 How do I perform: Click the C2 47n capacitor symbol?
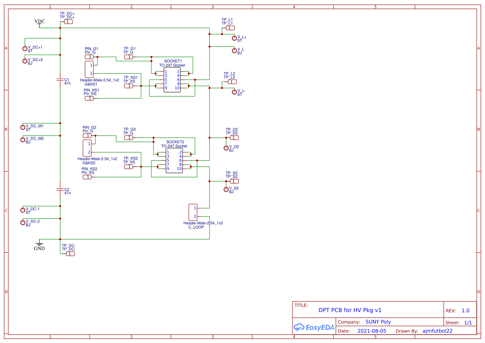[60, 190]
